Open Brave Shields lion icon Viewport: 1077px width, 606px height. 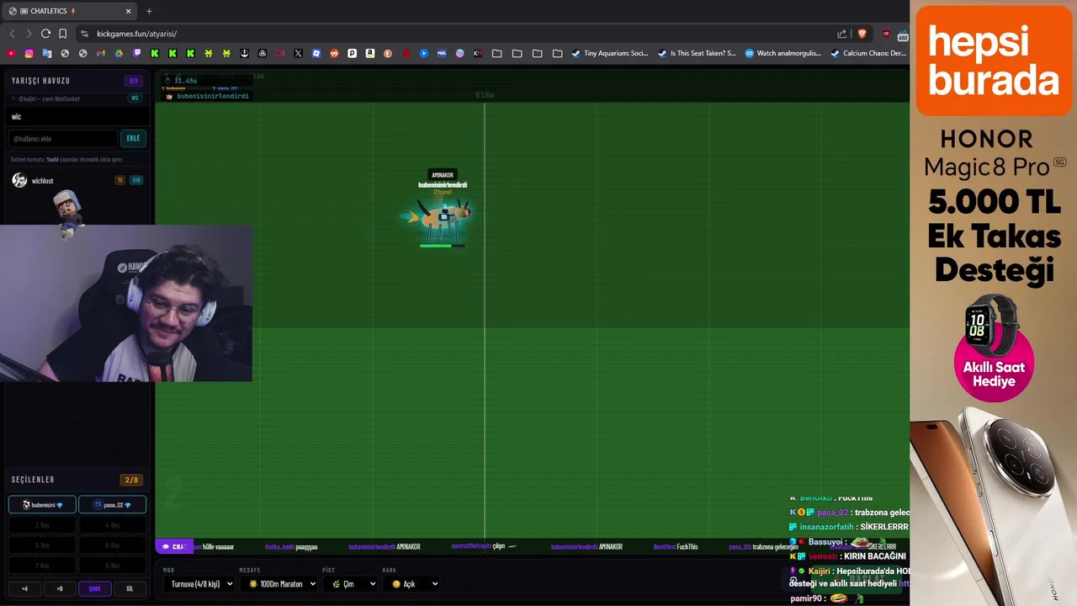pyautogui.click(x=862, y=34)
